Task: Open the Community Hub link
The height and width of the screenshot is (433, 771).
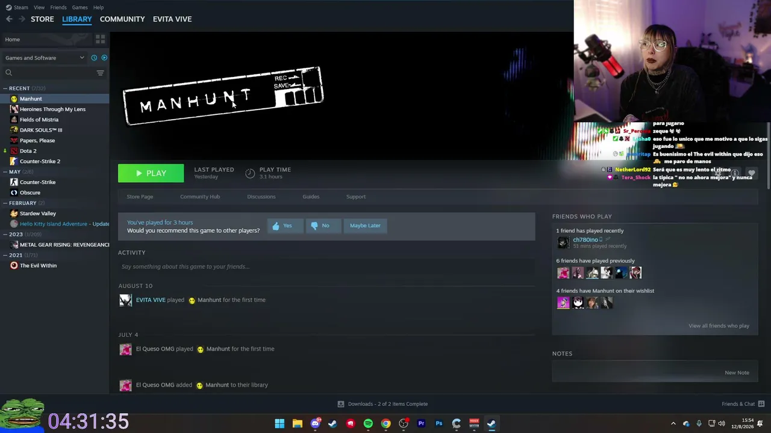Action: [x=200, y=197]
